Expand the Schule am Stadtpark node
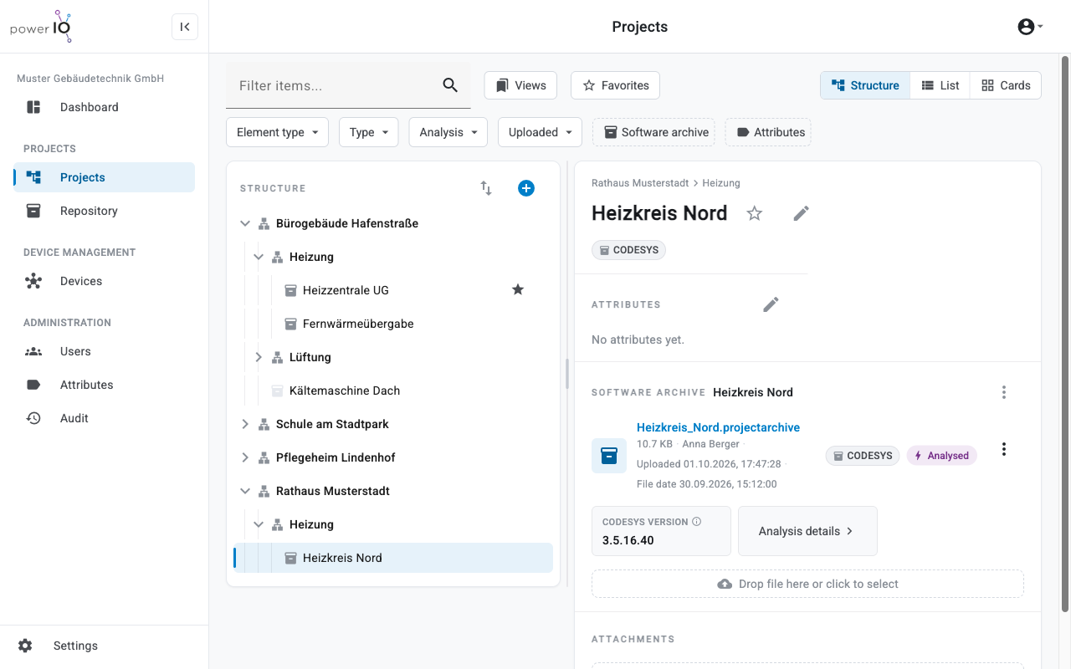This screenshot has height=669, width=1071. pyautogui.click(x=245, y=424)
